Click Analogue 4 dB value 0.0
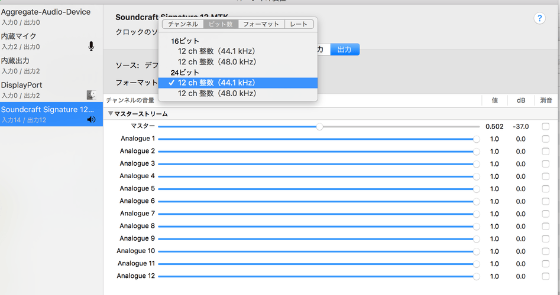560x295 pixels. point(521,176)
